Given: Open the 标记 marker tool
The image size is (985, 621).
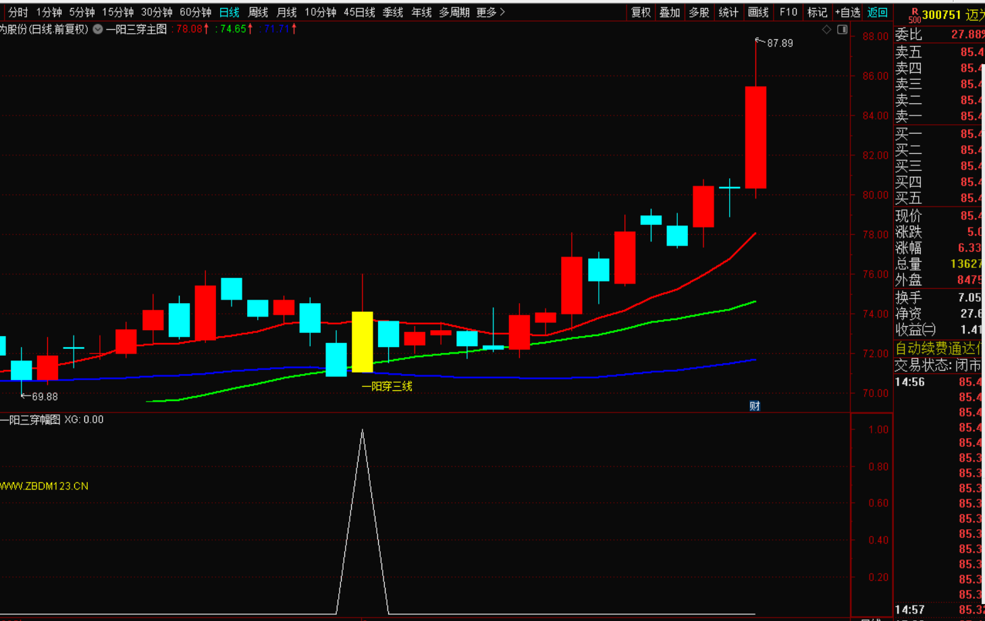Looking at the screenshot, I should coord(817,12).
